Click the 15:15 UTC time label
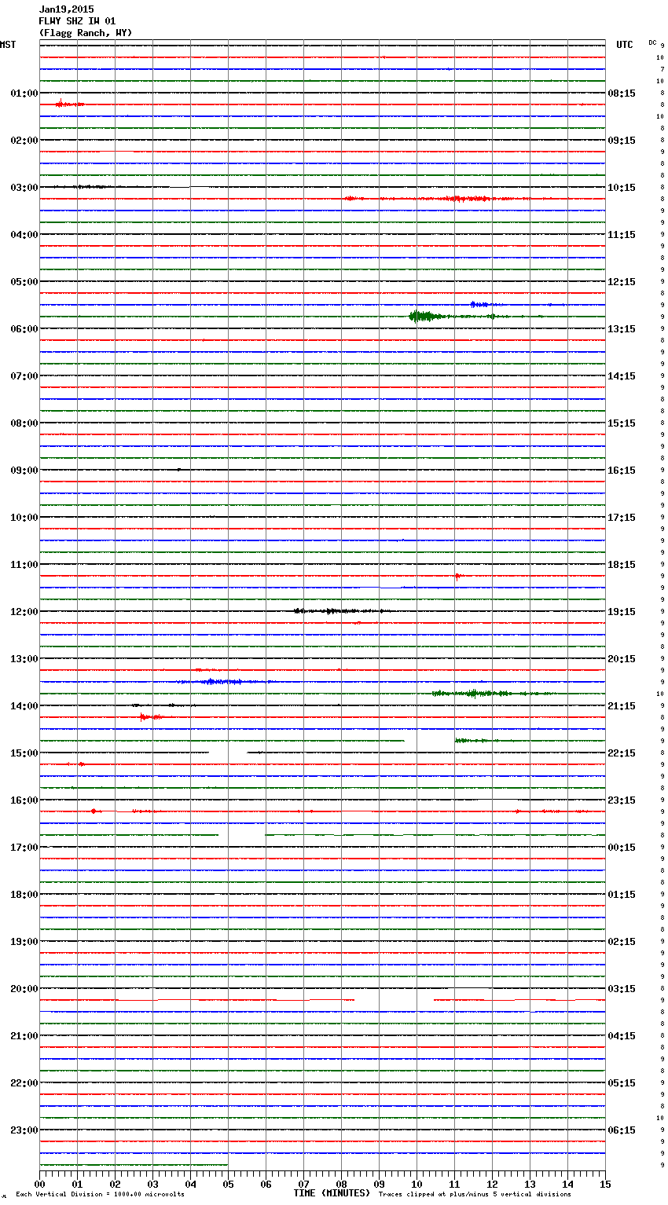The width and height of the screenshot is (668, 1205). [622, 423]
